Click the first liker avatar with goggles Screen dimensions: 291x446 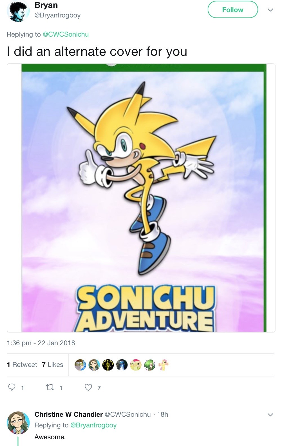[80, 365]
